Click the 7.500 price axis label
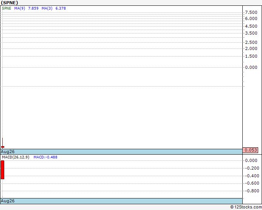The height and width of the screenshot is (210, 262). [251, 12]
